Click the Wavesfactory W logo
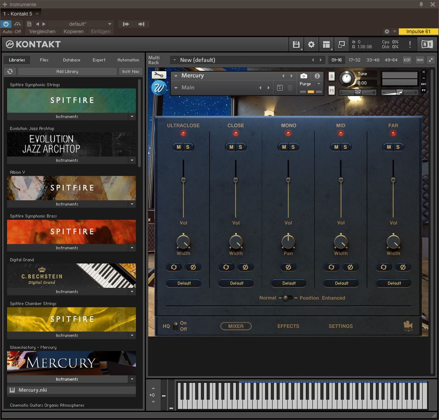439x420 pixels. point(159,88)
